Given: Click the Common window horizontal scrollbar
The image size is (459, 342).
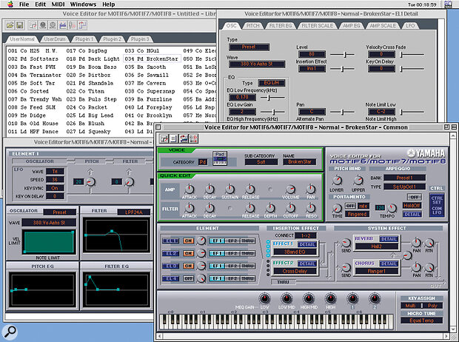Looking at the screenshot, I should [x=301, y=336].
